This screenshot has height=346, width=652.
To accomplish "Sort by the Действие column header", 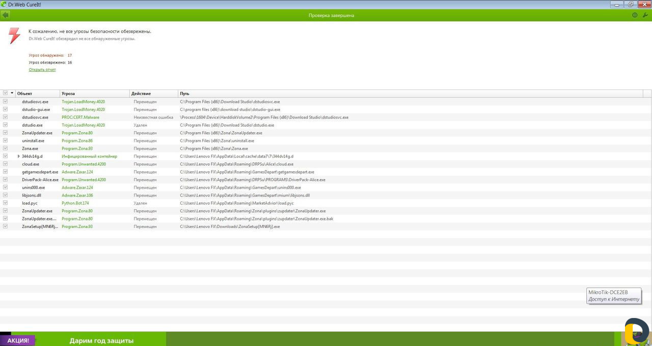I will [154, 94].
